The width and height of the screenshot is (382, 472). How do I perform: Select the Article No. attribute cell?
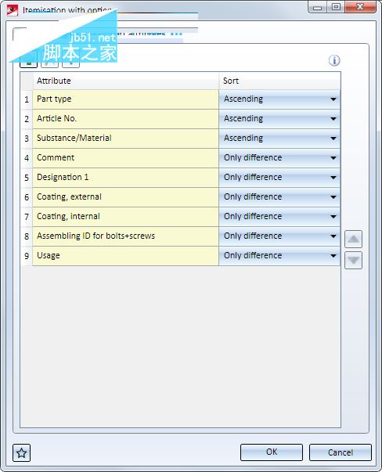[x=125, y=119]
